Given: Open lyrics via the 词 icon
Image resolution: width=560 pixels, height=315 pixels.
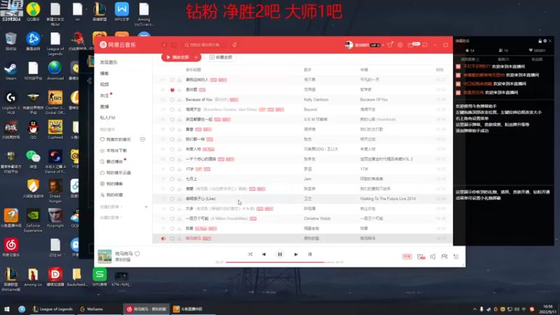Looking at the screenshot, I should [309, 254].
